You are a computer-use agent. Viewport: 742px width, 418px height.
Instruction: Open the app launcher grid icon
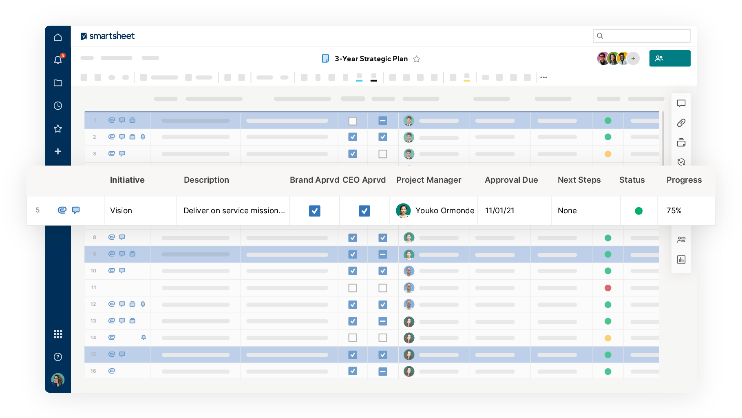pyautogui.click(x=58, y=334)
